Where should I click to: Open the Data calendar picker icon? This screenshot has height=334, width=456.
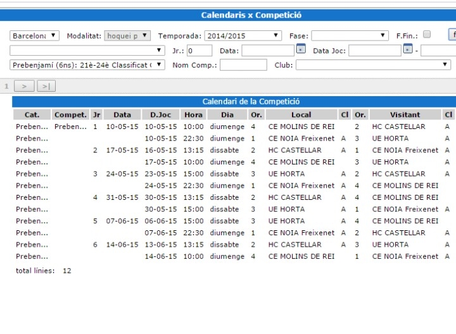pyautogui.click(x=301, y=49)
